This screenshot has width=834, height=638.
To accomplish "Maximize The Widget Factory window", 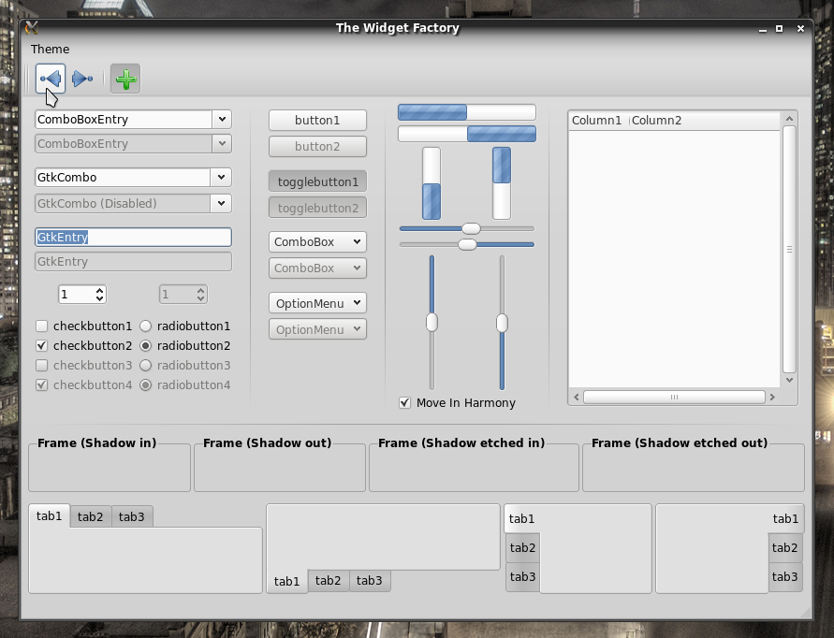I will coord(779,29).
